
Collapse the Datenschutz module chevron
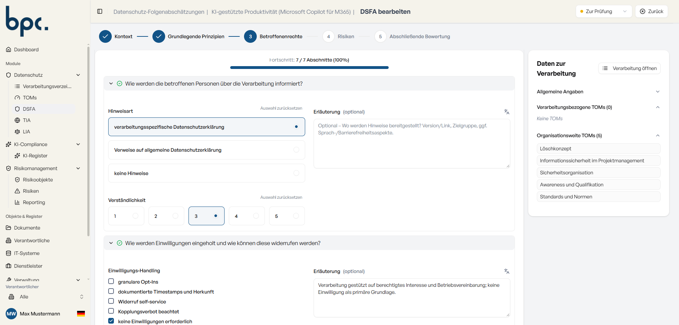(x=78, y=75)
